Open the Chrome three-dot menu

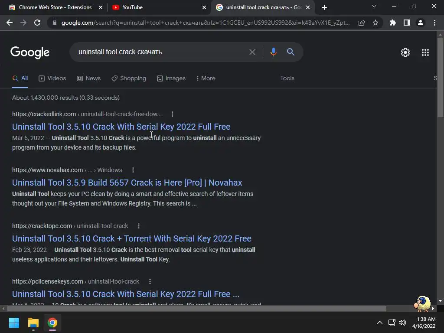(434, 23)
